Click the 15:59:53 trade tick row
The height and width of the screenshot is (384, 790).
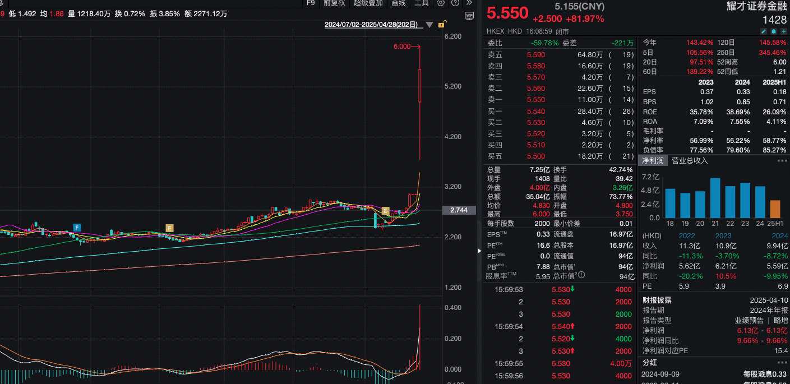[x=561, y=290]
